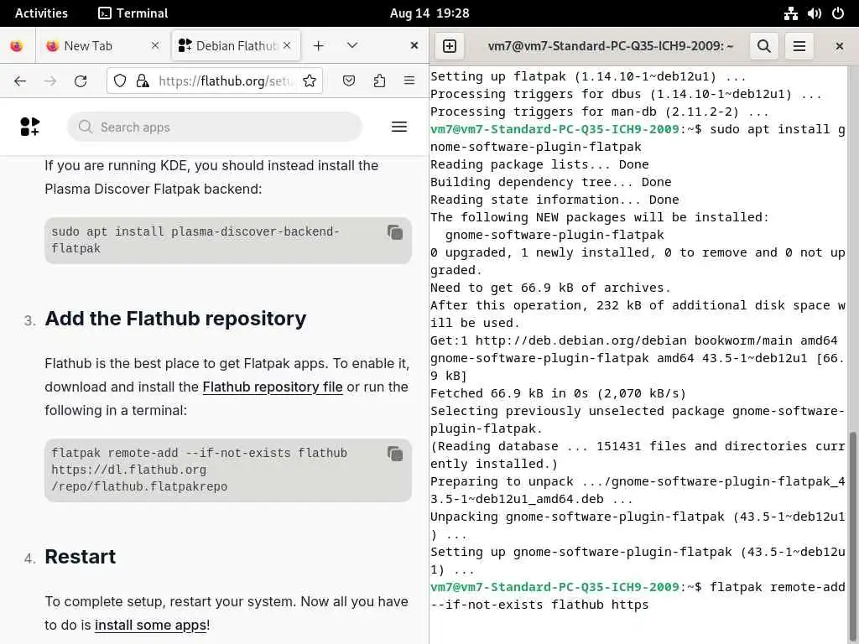
Task: Follow the install some apps link
Action: coord(151,625)
